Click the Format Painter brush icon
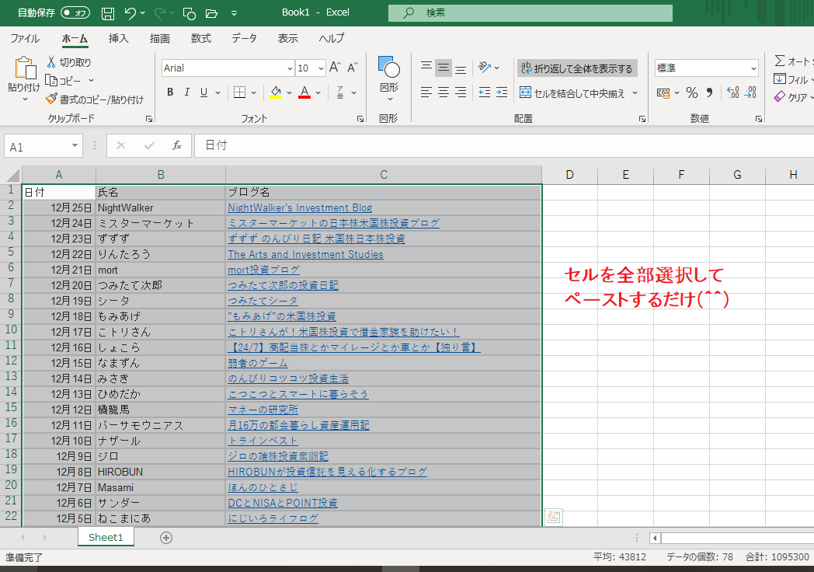This screenshot has width=814, height=572. [51, 99]
